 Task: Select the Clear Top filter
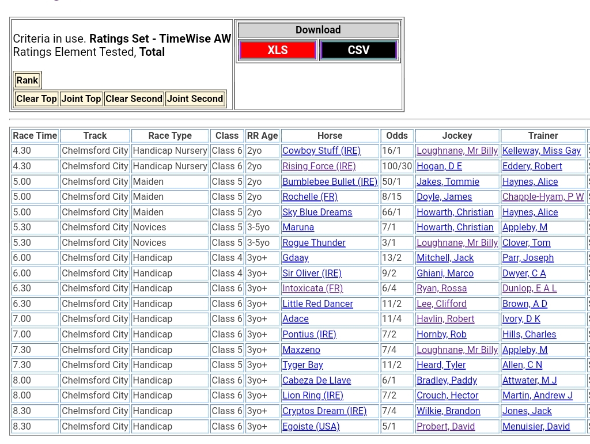pos(36,98)
